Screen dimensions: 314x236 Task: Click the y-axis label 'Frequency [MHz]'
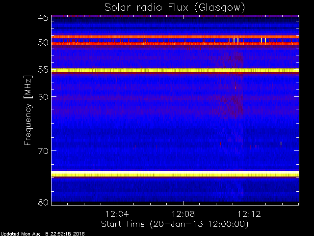[x=28, y=110]
